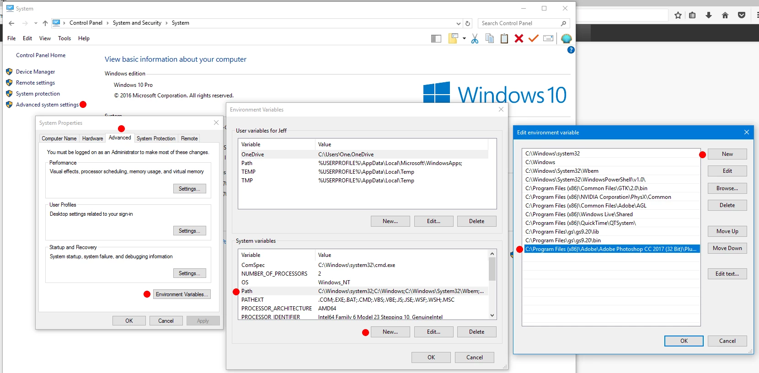Click the Paste clipboard toolbar icon
This screenshot has width=759, height=373.
[x=504, y=38]
